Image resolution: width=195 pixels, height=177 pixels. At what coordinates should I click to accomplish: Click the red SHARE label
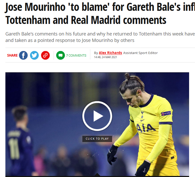(12, 55)
